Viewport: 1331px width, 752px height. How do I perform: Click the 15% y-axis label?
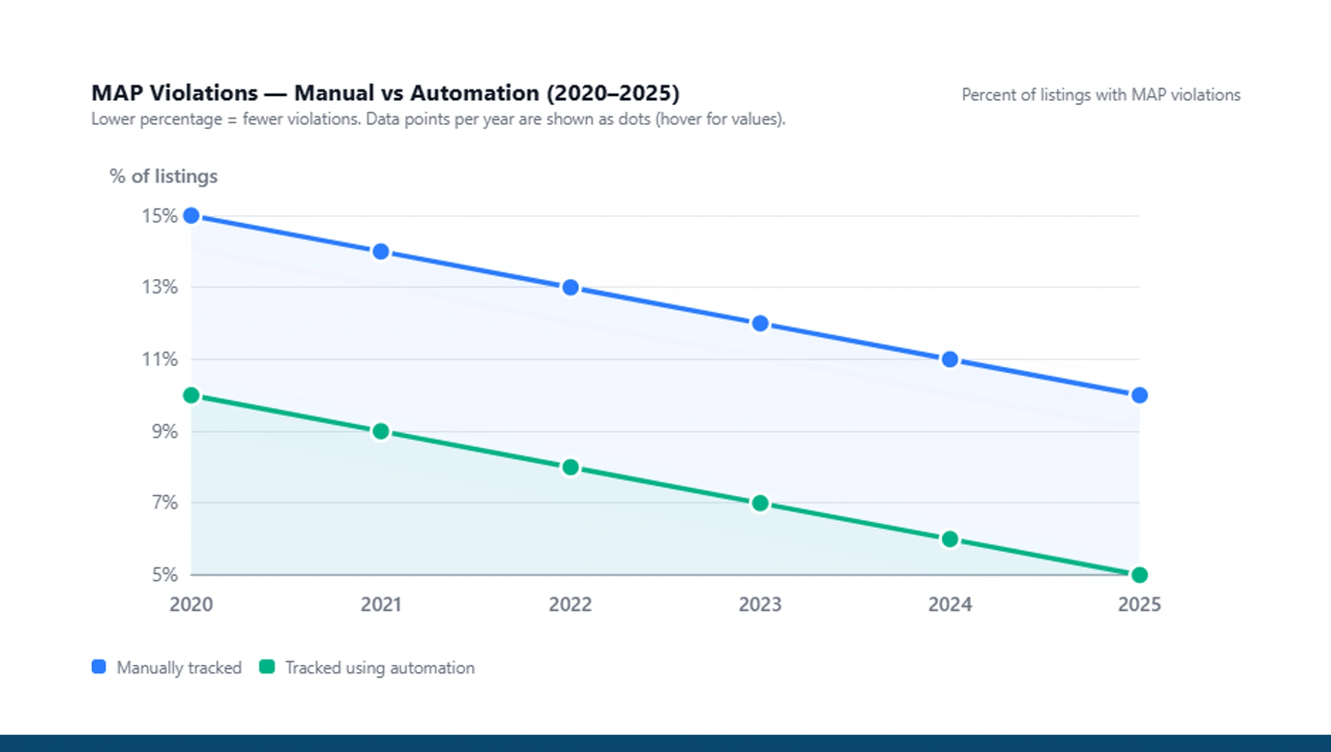pyautogui.click(x=159, y=216)
